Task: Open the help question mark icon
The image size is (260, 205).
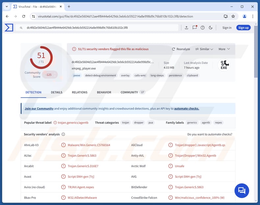Action: 203,28
